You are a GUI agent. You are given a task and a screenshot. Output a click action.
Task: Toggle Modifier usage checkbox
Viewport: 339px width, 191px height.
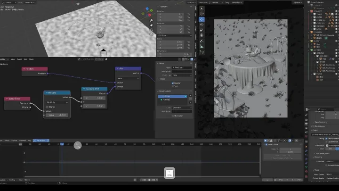[172, 83]
